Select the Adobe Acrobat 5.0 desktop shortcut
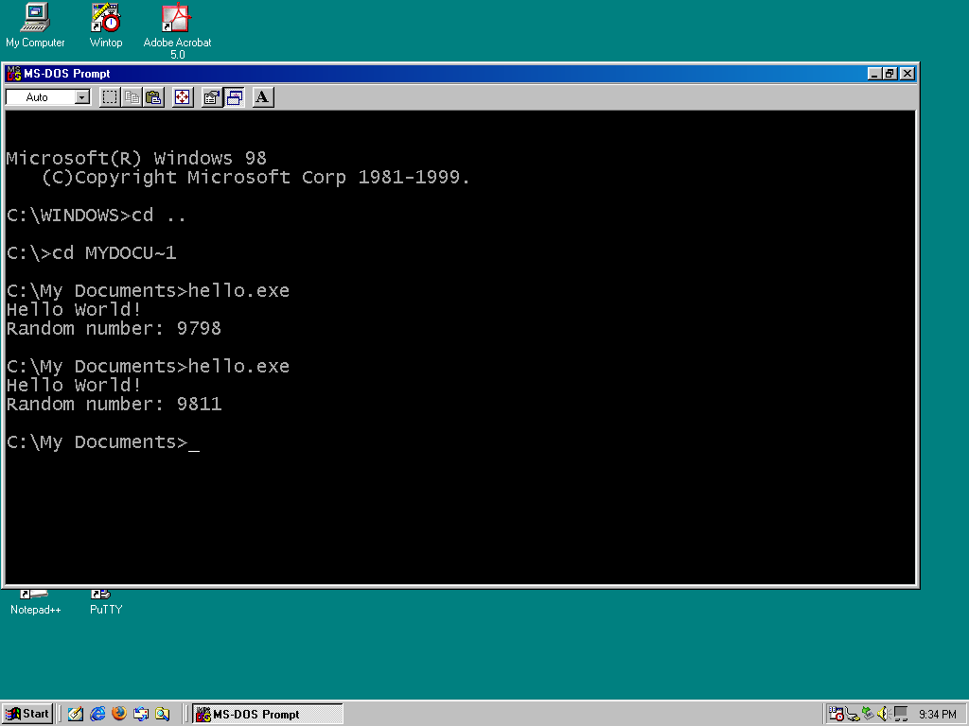The height and width of the screenshot is (726, 969). [177, 31]
